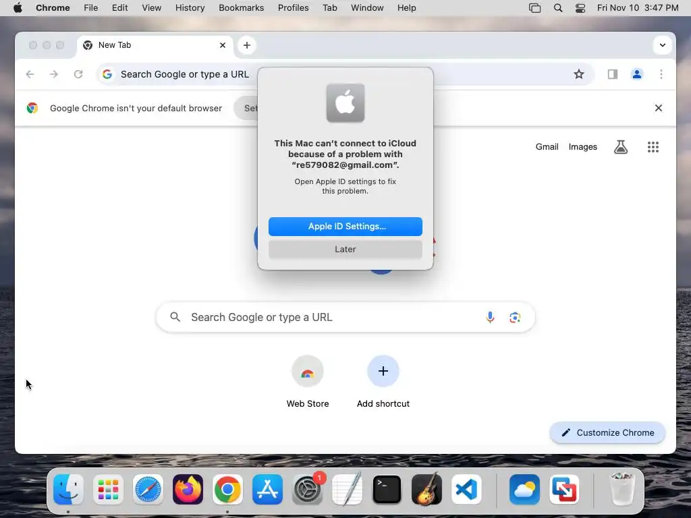Open Search Labs flask icon
The height and width of the screenshot is (518, 691).
tap(621, 146)
